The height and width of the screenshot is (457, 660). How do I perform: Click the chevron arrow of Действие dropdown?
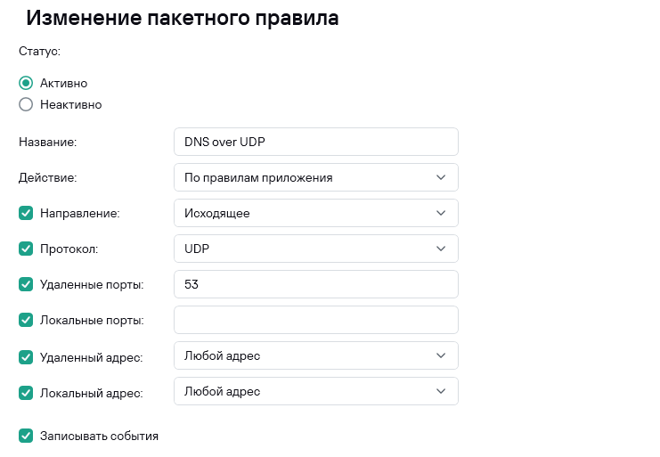tap(441, 177)
